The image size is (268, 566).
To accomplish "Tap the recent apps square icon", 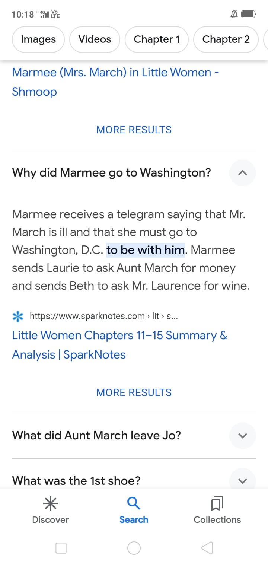I will click(x=61, y=548).
